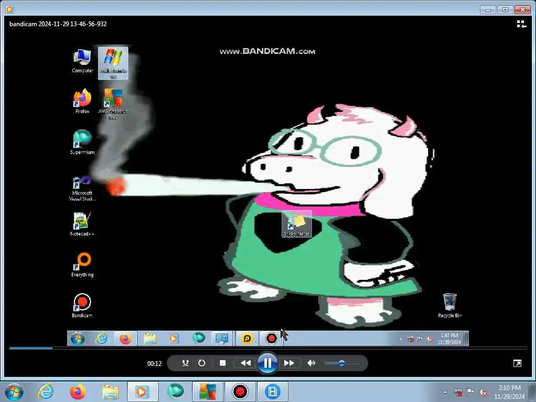Open the Windows Start menu orb
Viewport: 536px width, 402px height.
click(14, 392)
